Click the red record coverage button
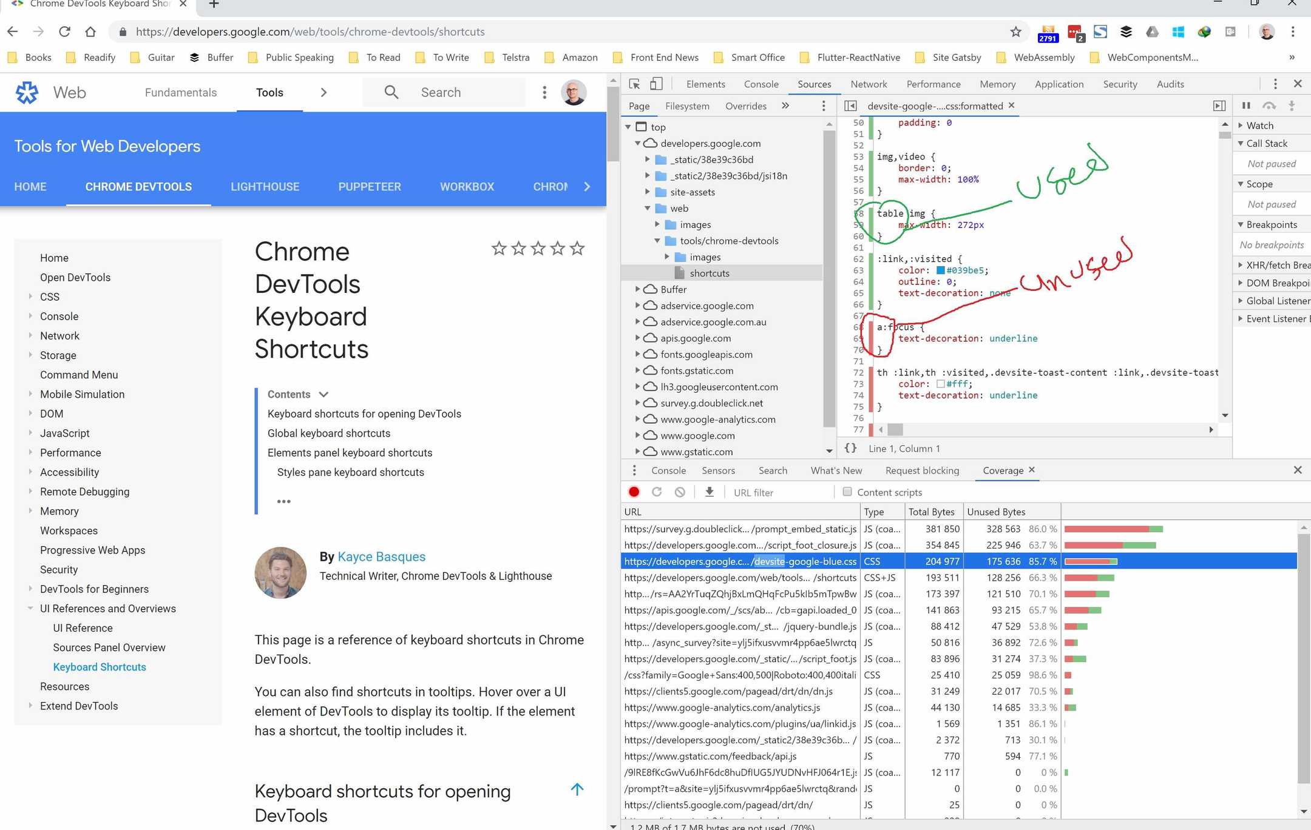 (x=634, y=492)
